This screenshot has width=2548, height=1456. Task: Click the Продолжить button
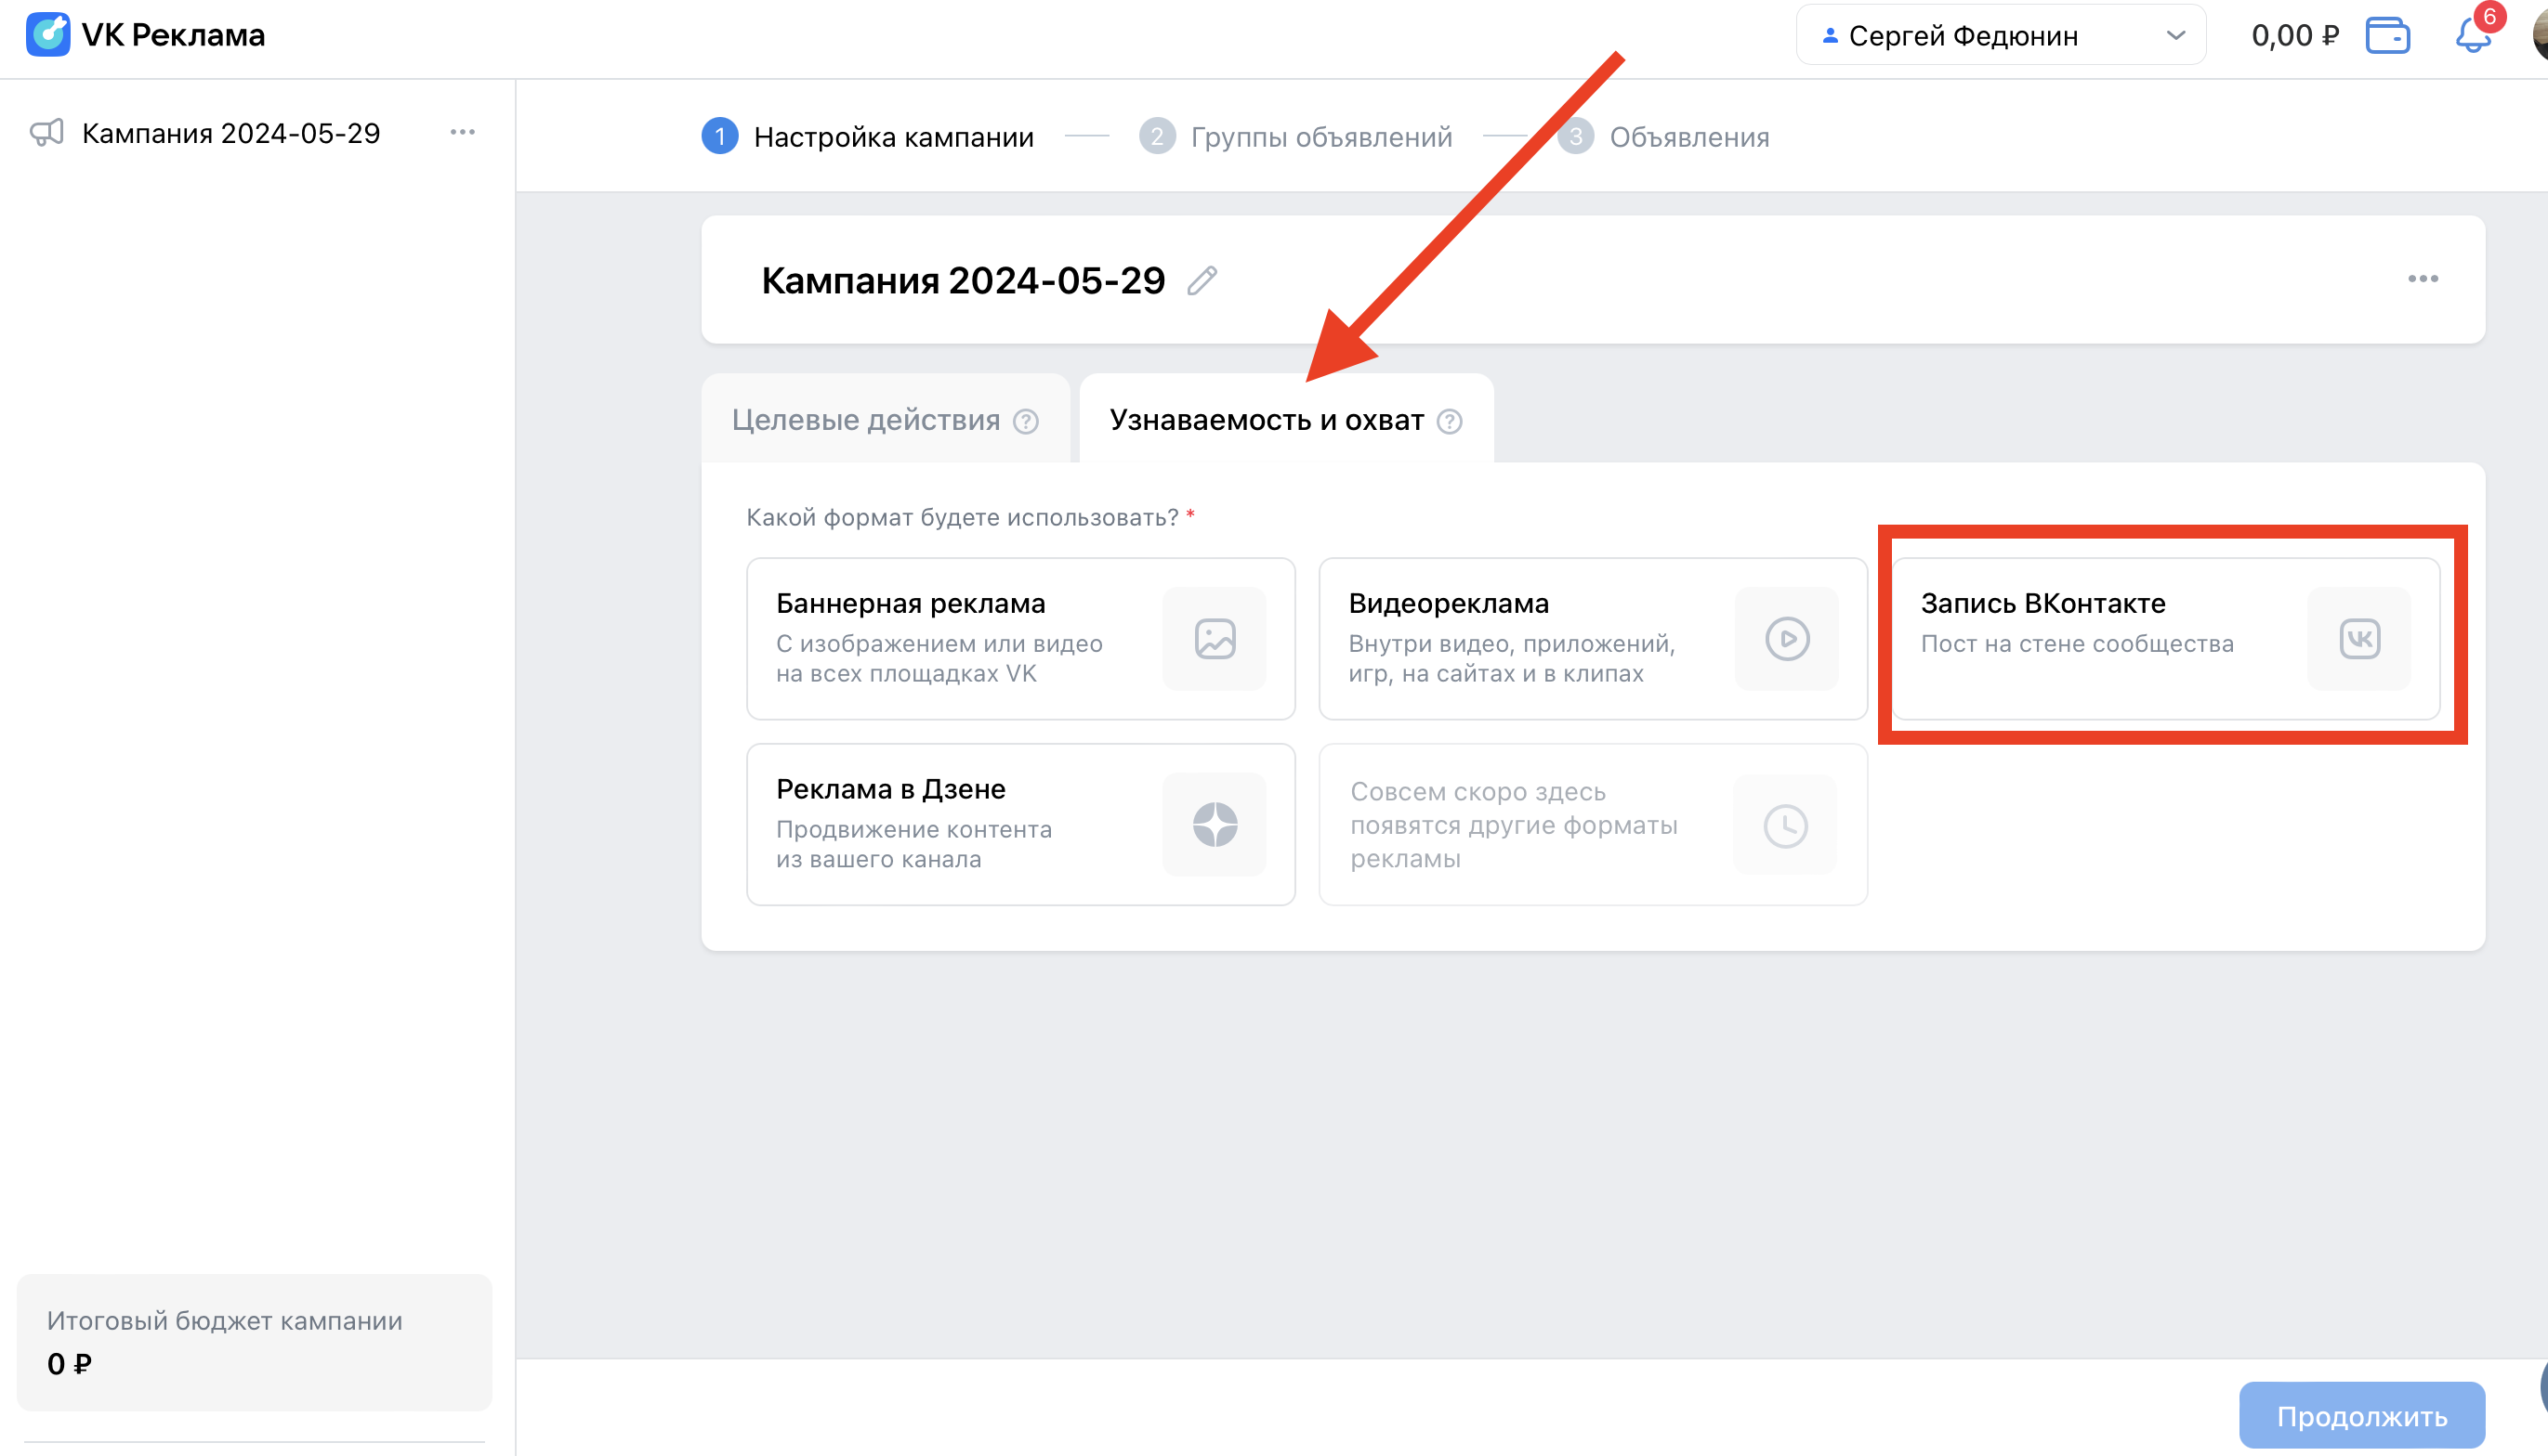(x=2362, y=1415)
